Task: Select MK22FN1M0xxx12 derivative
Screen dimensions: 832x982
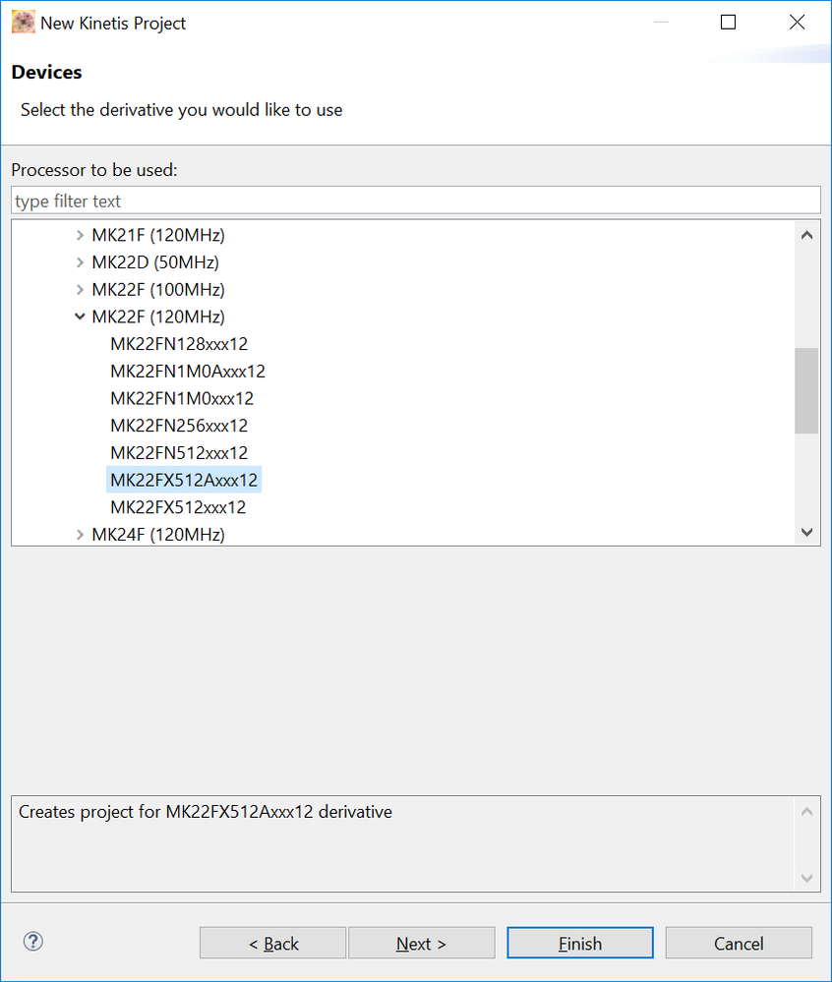Action: pyautogui.click(x=182, y=398)
